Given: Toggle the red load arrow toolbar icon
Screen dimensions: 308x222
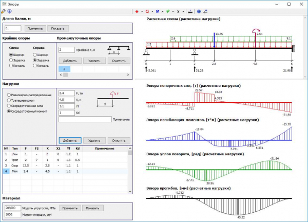Looking at the screenshot, I should 137,11.
